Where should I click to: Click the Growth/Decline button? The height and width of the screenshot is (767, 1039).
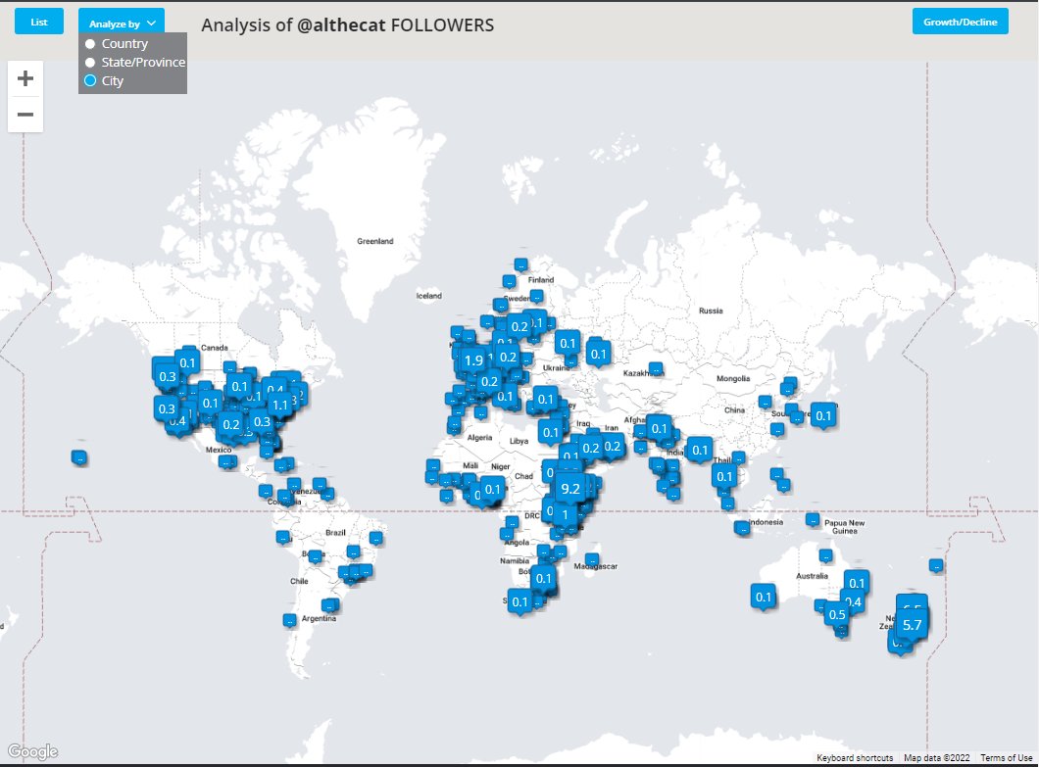pos(961,22)
